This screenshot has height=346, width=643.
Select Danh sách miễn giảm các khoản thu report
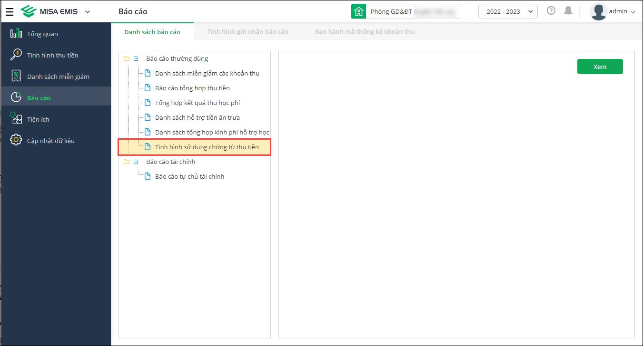point(207,73)
